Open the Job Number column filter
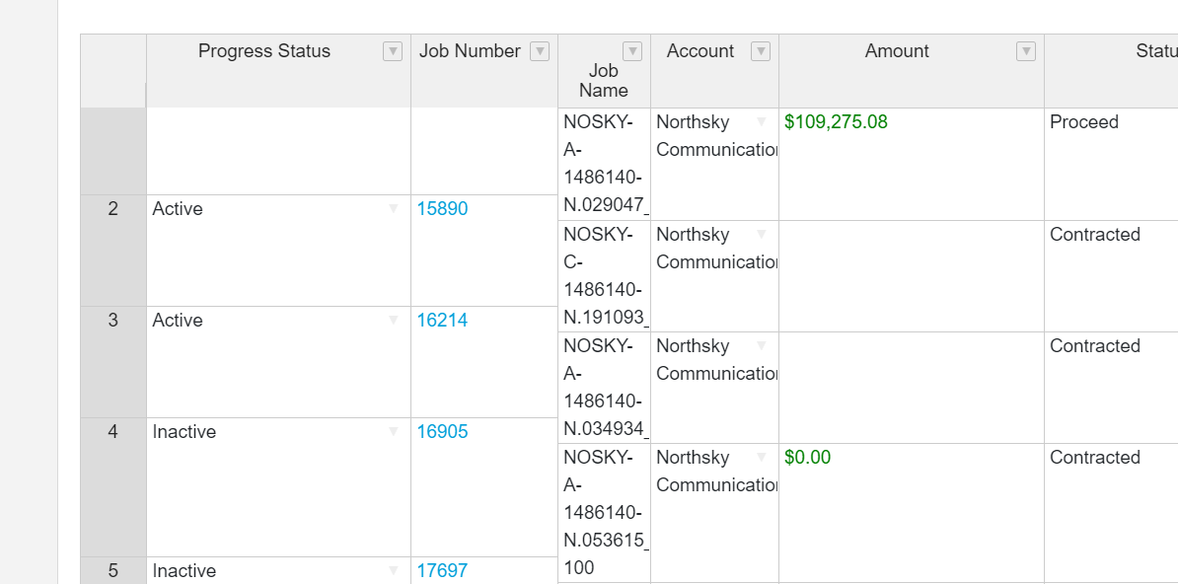The height and width of the screenshot is (584, 1178). 540,52
